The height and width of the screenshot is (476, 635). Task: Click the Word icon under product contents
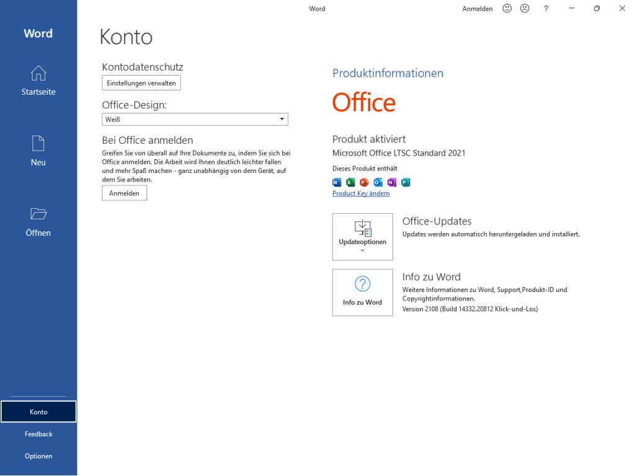coord(337,182)
